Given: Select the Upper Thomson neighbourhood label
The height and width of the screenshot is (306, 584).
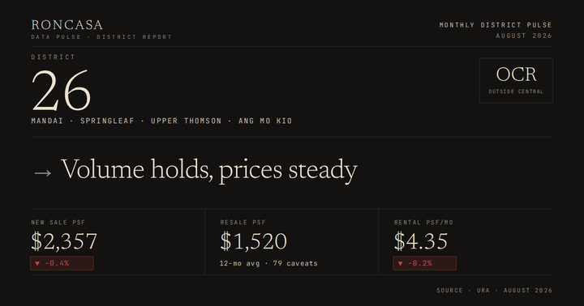Looking at the screenshot, I should pyautogui.click(x=187, y=121).
